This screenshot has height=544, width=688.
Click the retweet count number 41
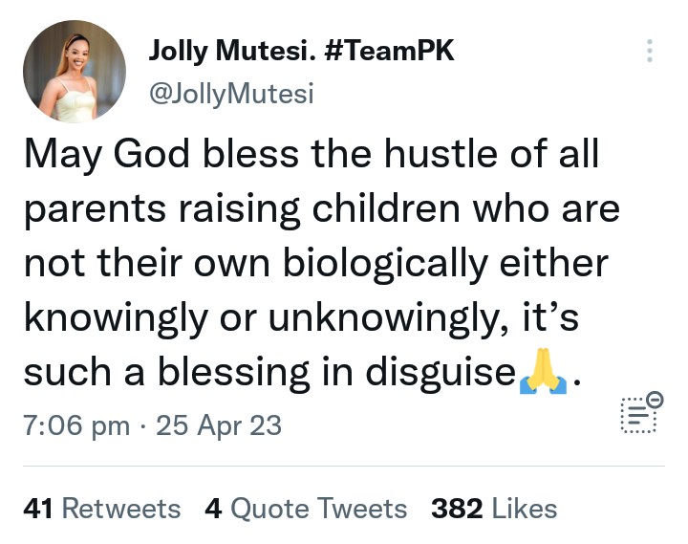[x=37, y=509]
